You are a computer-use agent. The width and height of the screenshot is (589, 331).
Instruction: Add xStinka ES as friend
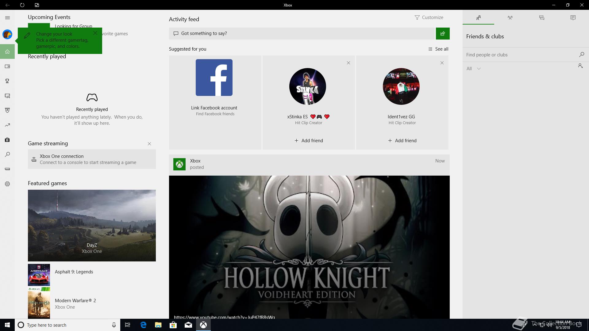coord(309,141)
